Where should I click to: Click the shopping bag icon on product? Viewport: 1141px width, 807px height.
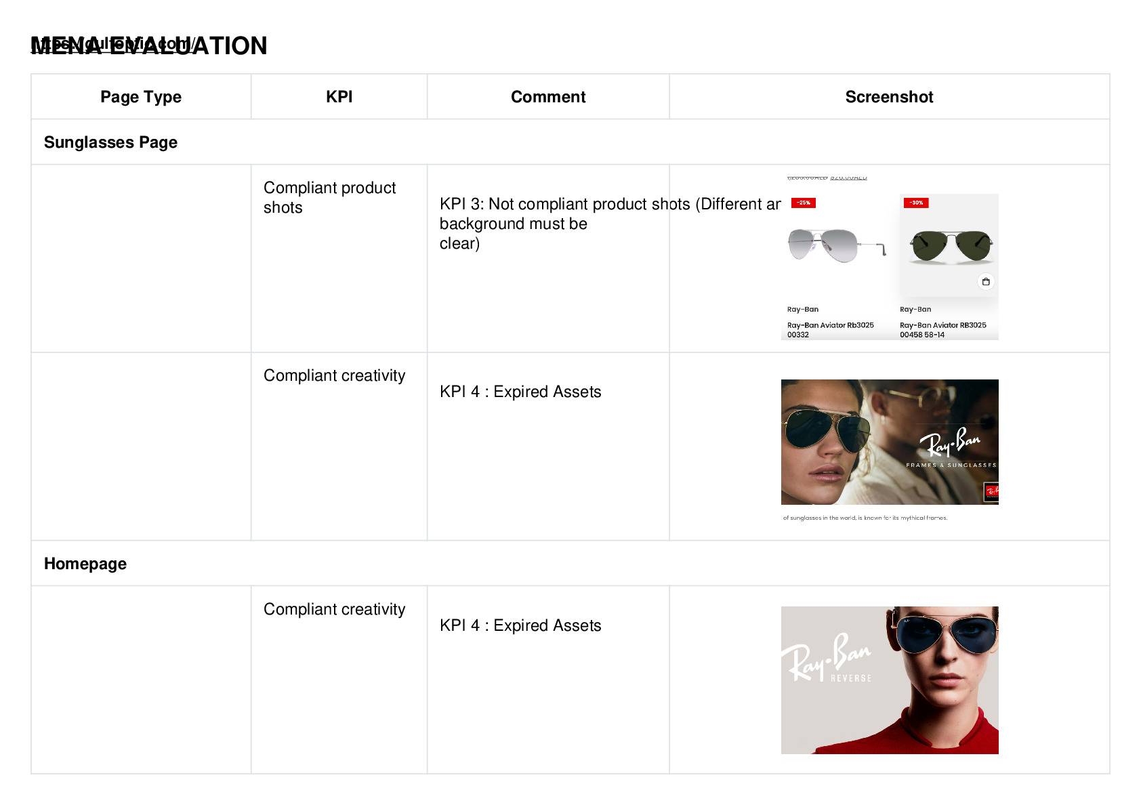[x=986, y=281]
